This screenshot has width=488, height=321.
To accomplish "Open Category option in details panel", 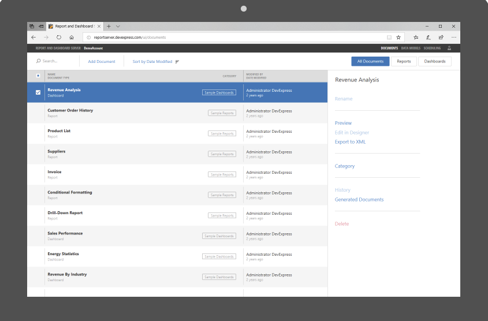I will (345, 166).
